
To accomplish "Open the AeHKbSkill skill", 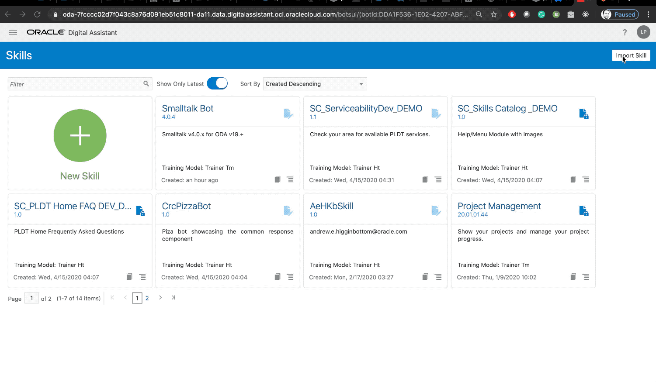I will click(331, 206).
